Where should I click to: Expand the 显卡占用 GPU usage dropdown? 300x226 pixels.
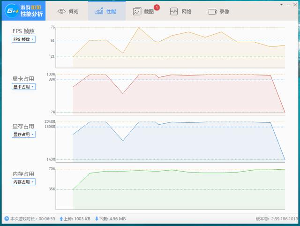tap(23, 87)
